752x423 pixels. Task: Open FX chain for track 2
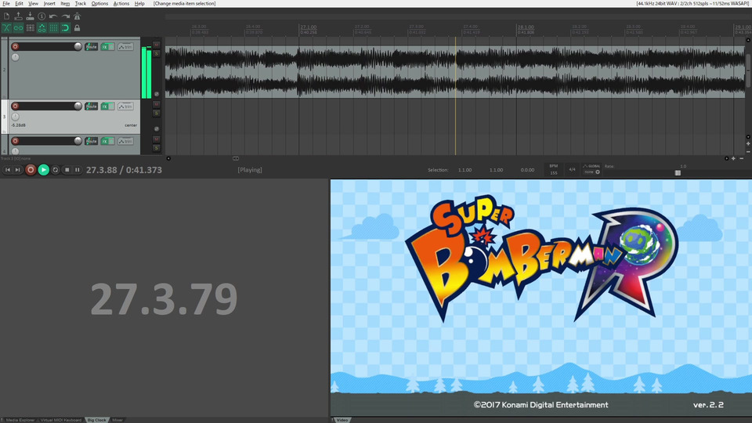[x=104, y=46]
